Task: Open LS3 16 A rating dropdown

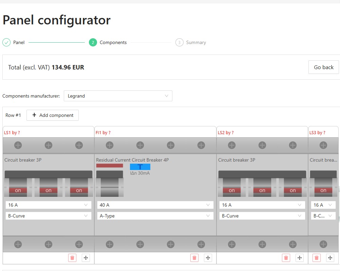Action: (323, 205)
